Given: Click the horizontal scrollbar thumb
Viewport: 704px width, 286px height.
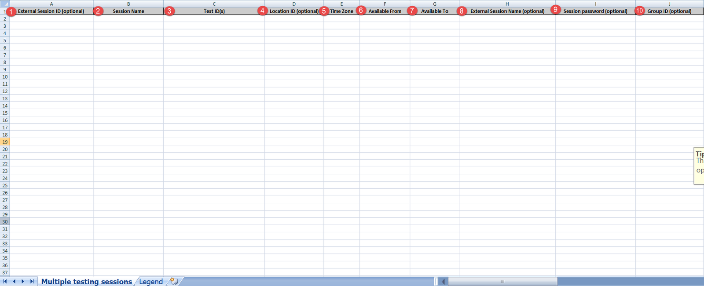Looking at the screenshot, I should click(x=502, y=282).
